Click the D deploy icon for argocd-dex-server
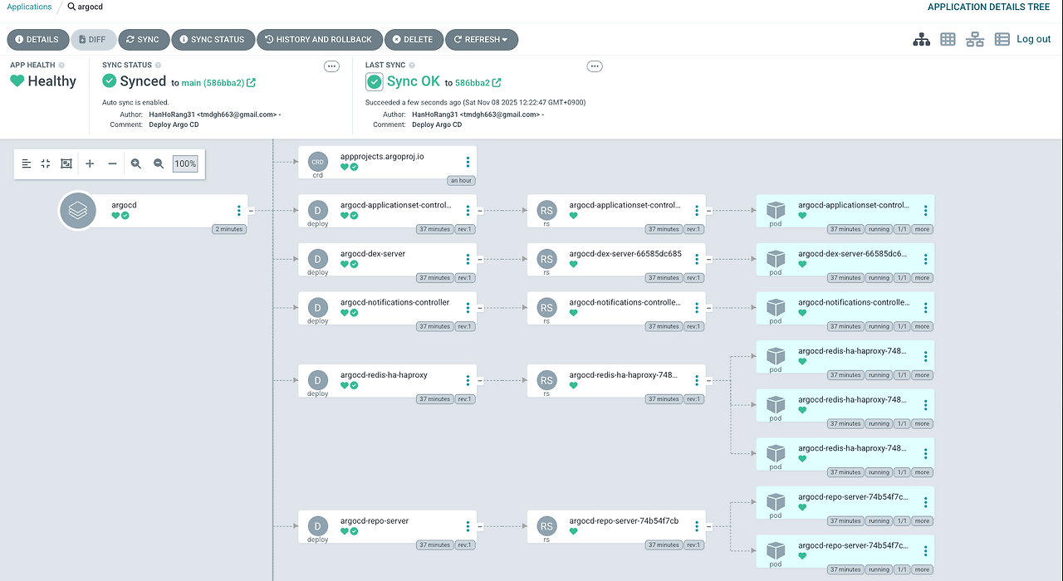The width and height of the screenshot is (1063, 581). [x=317, y=259]
